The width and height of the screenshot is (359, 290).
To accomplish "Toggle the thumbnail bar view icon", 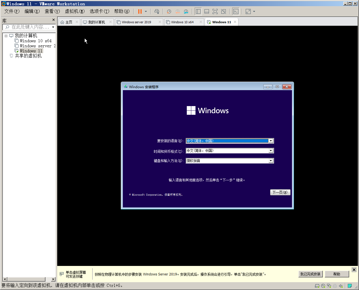I will click(x=207, y=11).
